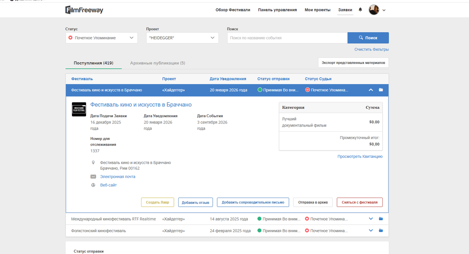Click the 24 февраля 2025 года cell
469x254 pixels.
(x=230, y=231)
